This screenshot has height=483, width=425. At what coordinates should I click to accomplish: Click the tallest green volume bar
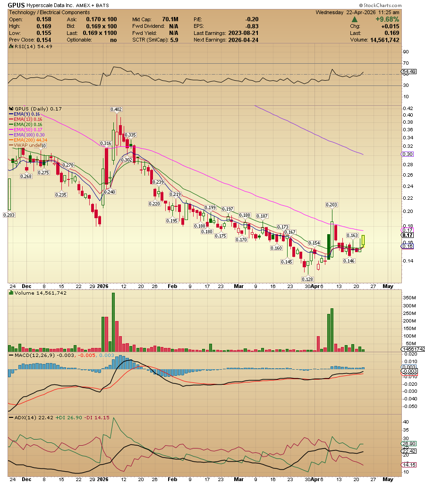(113, 322)
